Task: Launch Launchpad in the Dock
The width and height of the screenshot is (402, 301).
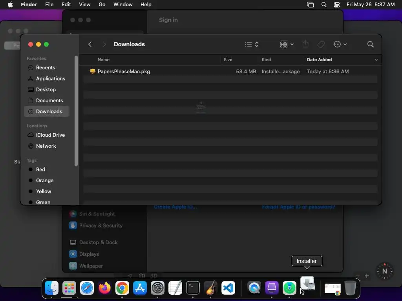Action: [69, 288]
